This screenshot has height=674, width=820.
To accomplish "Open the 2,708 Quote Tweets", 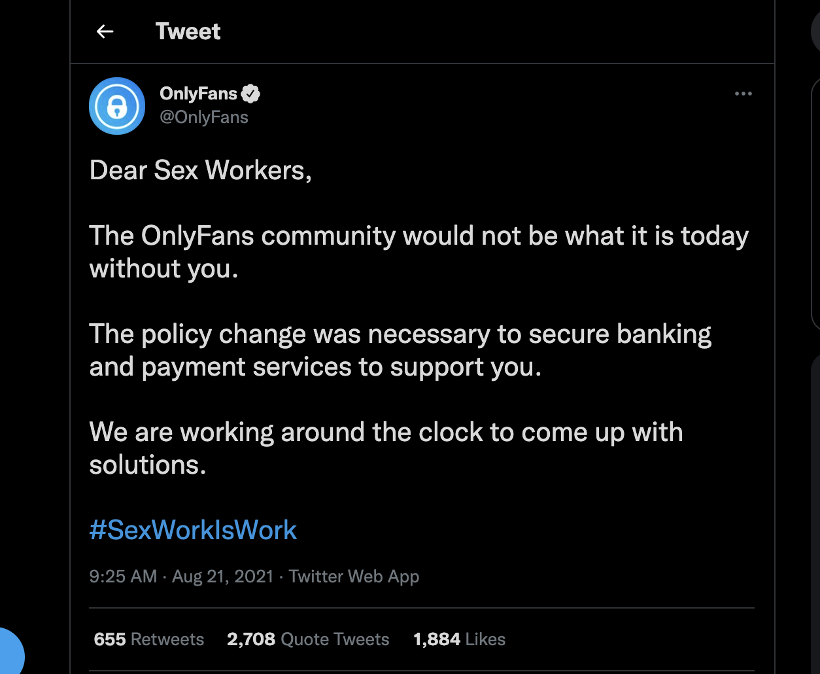I will pos(307,639).
